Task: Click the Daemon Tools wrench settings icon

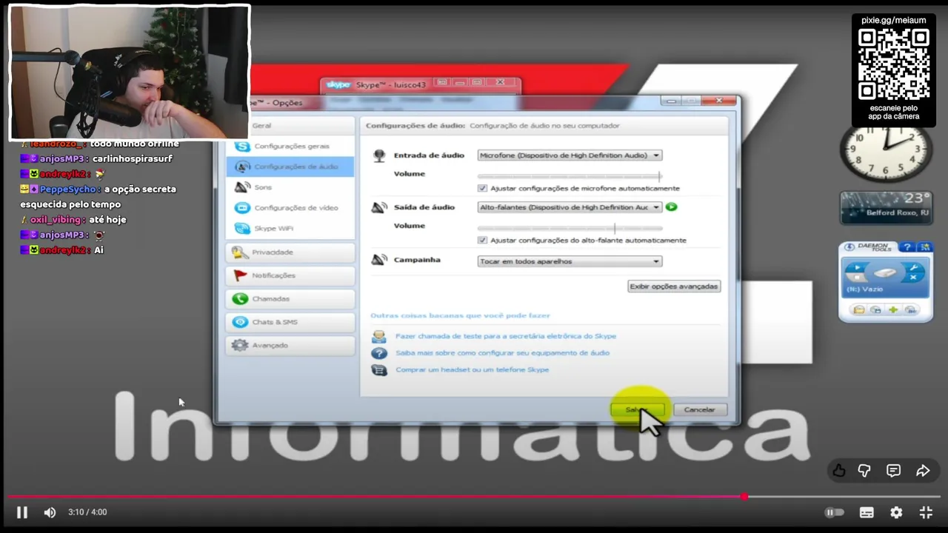Action: click(913, 267)
